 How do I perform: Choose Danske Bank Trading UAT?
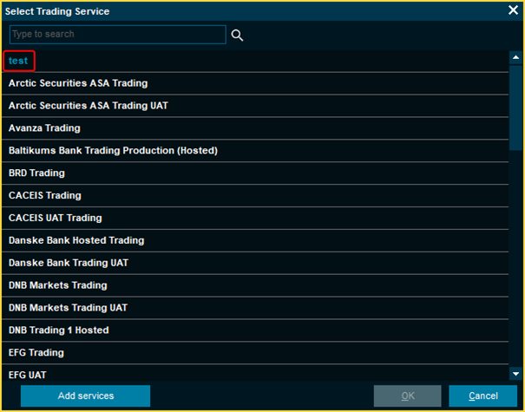tap(255, 263)
